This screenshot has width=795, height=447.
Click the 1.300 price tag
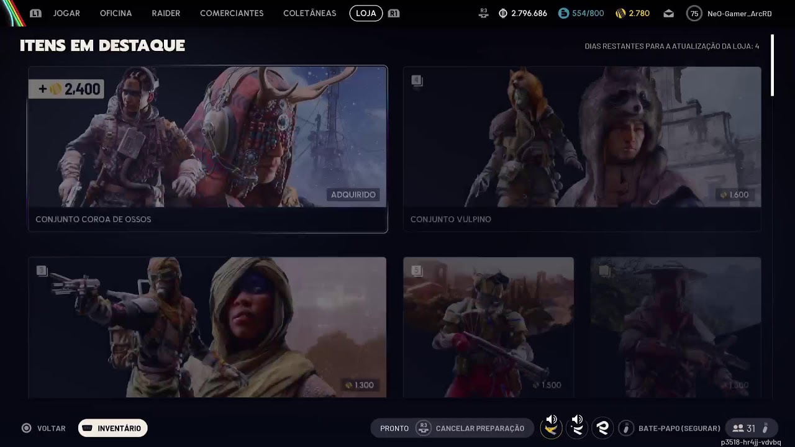359,386
